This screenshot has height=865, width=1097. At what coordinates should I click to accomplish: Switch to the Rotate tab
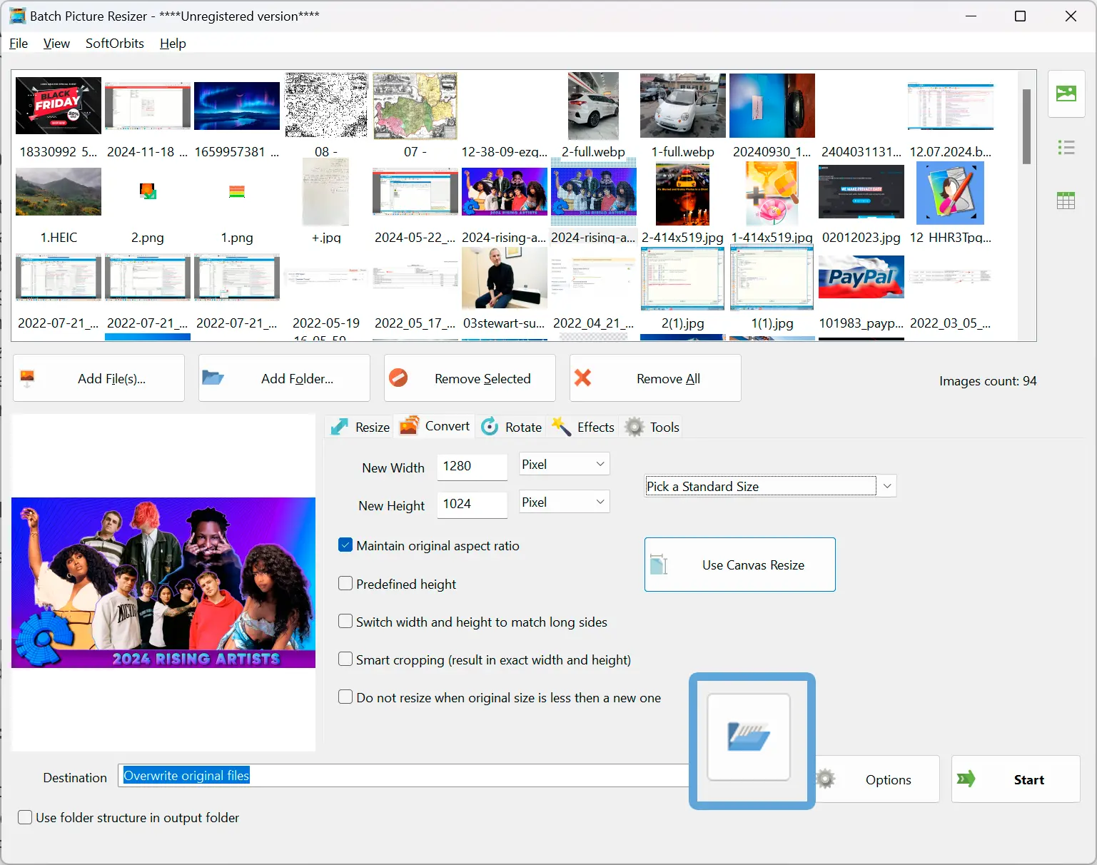click(x=511, y=427)
